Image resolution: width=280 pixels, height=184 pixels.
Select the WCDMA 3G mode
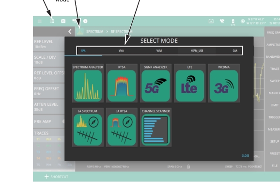coord(224,86)
